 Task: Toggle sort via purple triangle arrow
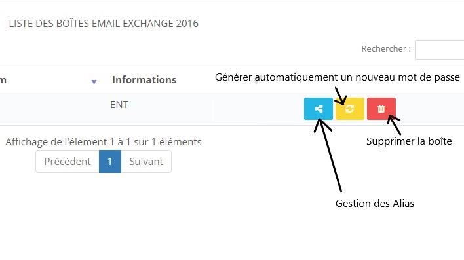(x=94, y=82)
